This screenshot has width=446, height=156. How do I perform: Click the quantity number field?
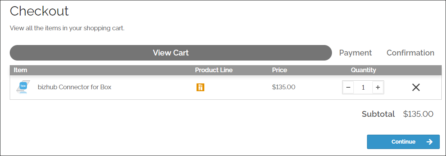pyautogui.click(x=363, y=87)
